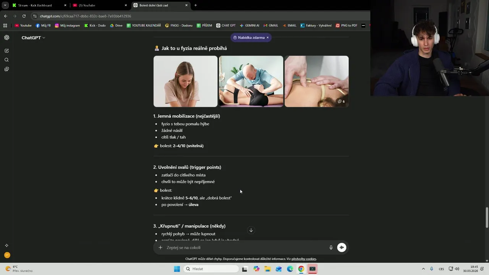Viewport: 489px width, 275px height.
Task: Open search chats magnifier icon
Action: 6,60
